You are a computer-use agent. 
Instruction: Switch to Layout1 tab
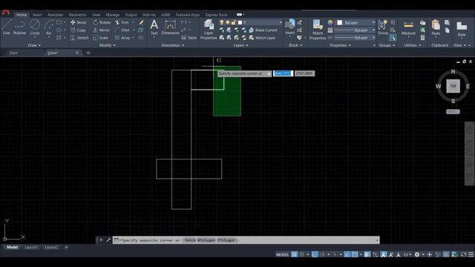[31, 247]
